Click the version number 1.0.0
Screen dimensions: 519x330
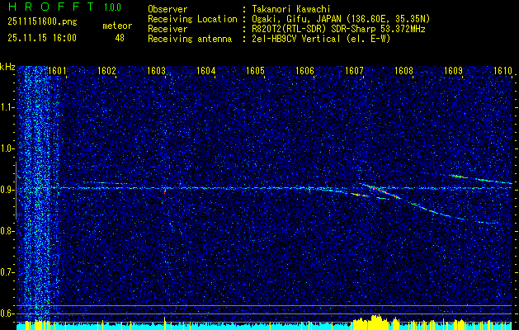click(112, 7)
